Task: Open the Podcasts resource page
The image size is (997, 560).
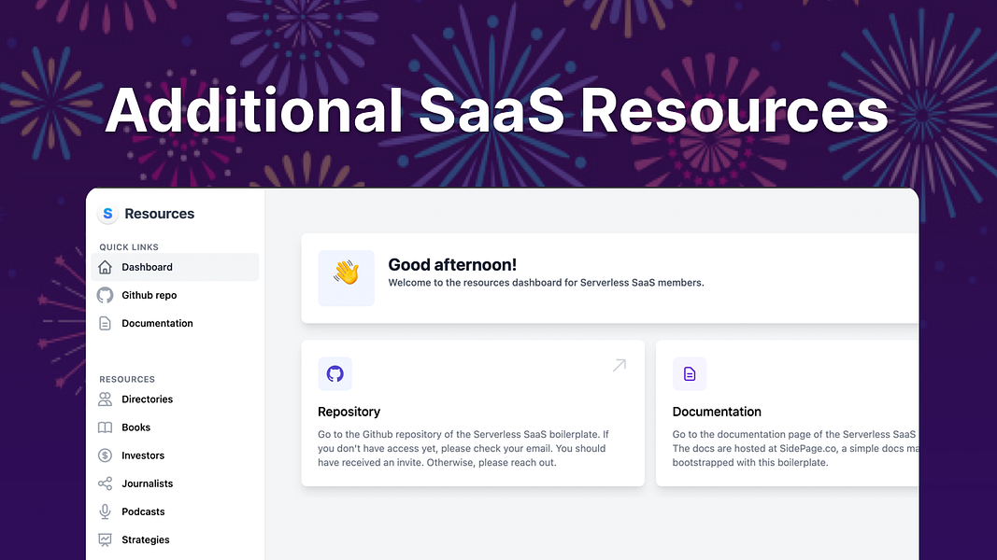Action: pos(175,511)
